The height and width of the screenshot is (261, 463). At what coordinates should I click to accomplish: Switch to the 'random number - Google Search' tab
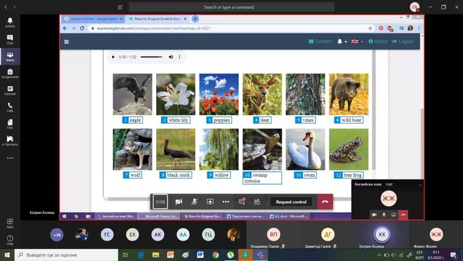click(93, 19)
